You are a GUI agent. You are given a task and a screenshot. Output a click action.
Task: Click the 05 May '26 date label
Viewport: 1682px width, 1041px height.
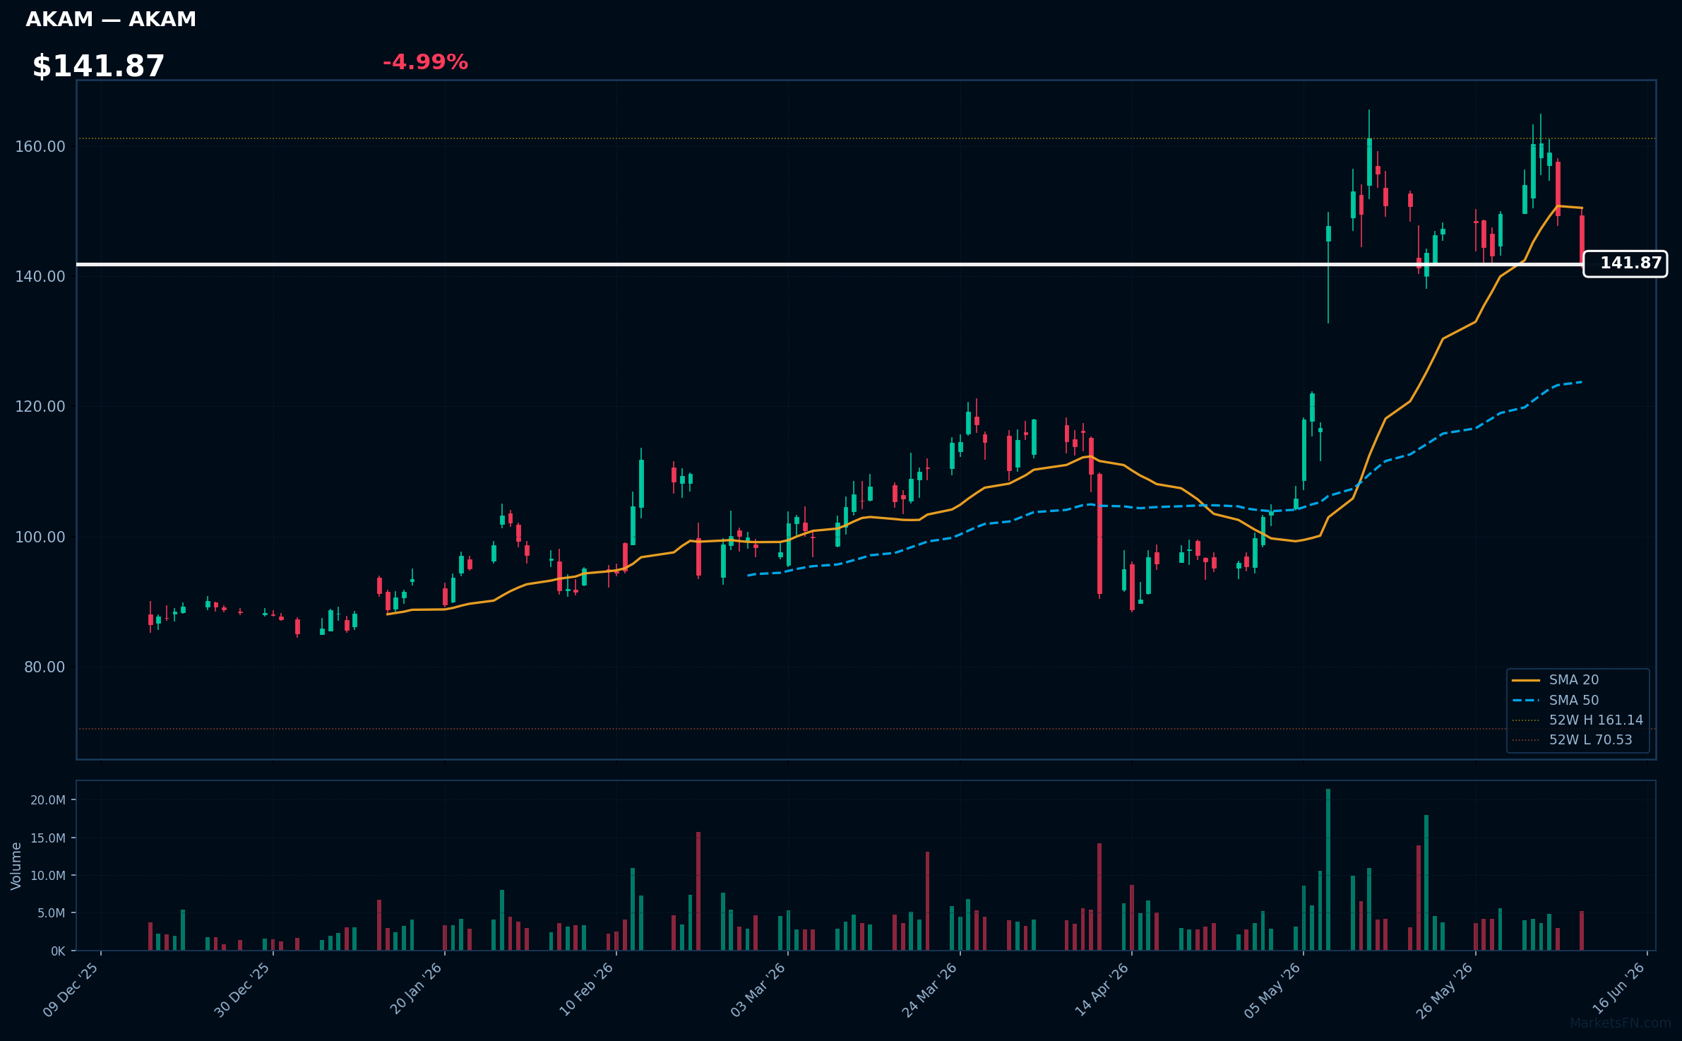click(1273, 989)
